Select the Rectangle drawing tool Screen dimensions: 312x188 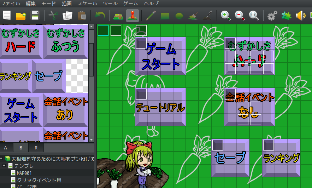[x=165, y=16]
